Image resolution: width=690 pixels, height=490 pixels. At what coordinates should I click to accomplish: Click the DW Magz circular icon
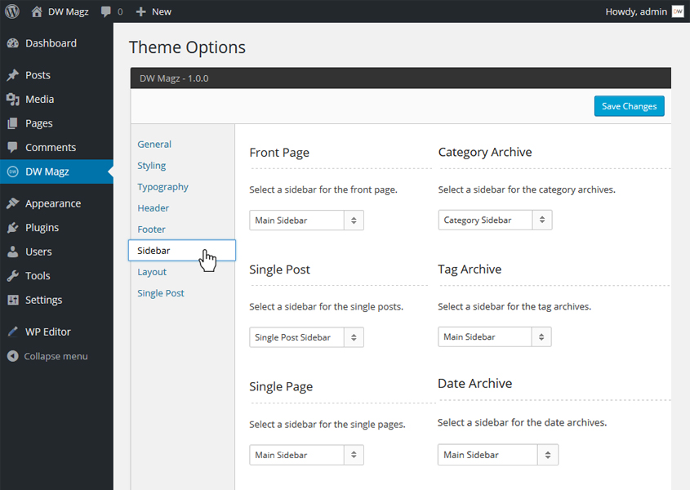point(13,171)
